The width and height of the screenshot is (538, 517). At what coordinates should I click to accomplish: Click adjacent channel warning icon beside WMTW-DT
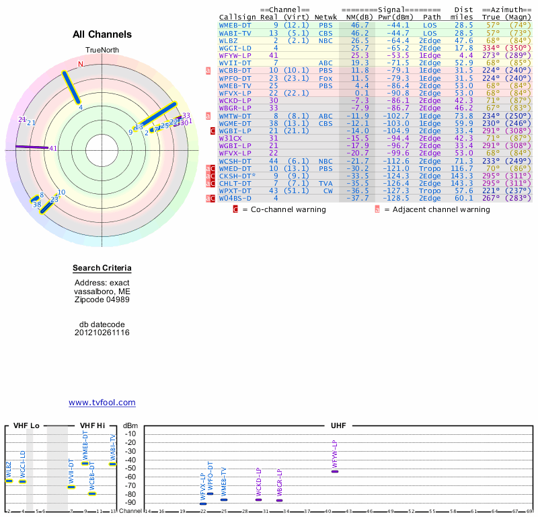[x=208, y=116]
